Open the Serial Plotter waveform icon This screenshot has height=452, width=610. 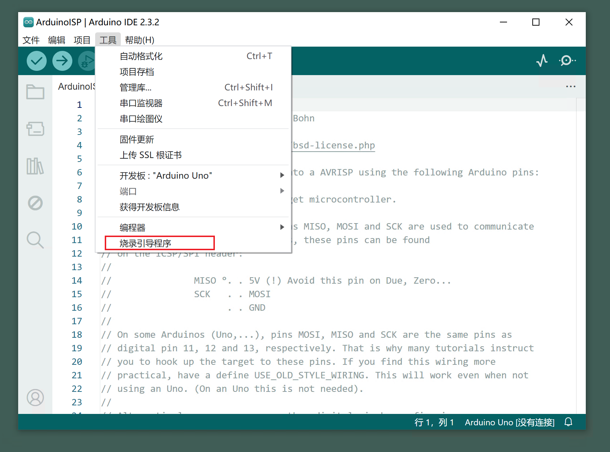click(x=542, y=61)
